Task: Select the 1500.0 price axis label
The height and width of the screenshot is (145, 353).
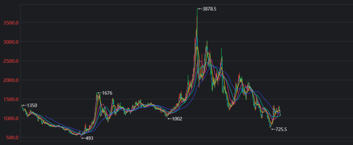Action: click(10, 99)
